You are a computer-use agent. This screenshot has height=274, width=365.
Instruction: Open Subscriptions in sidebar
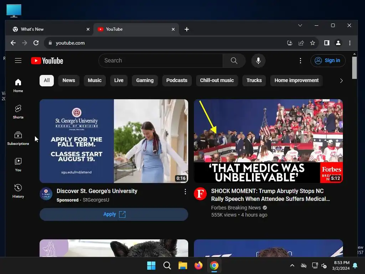tap(18, 138)
